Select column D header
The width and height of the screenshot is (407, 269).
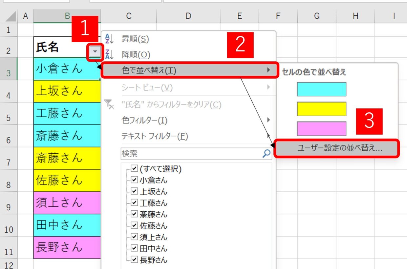(x=188, y=16)
